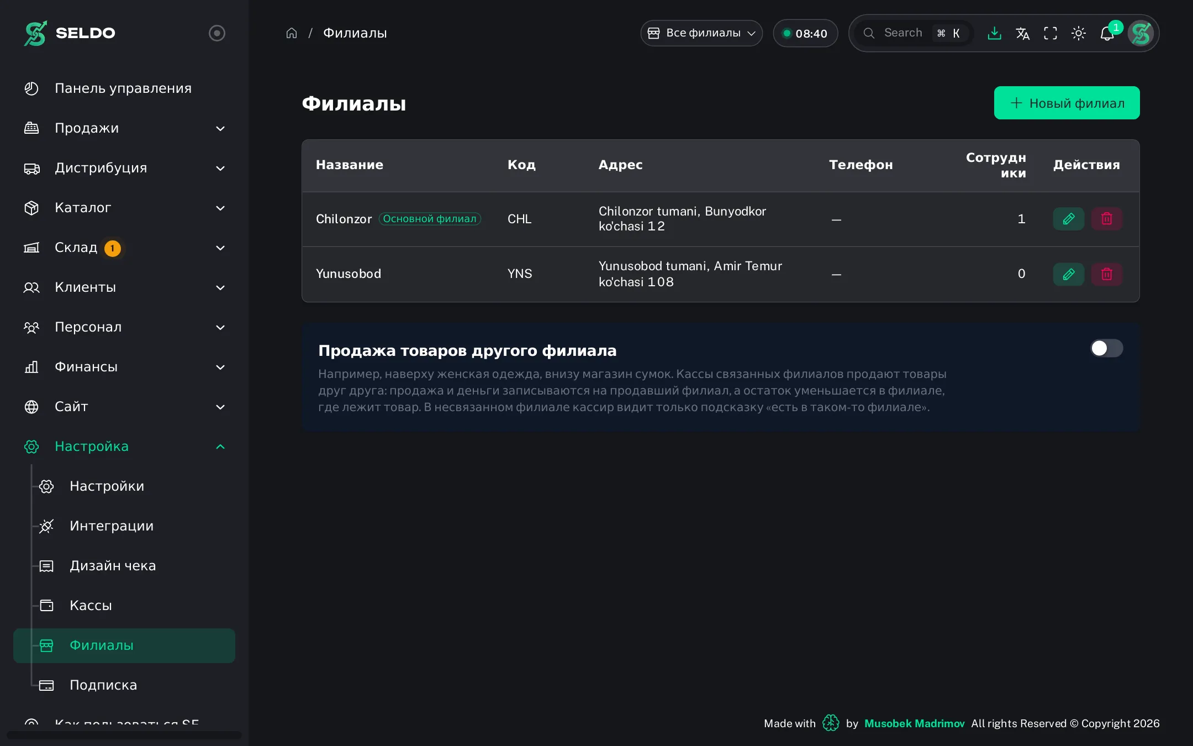Click the Search field in top bar
The image size is (1193, 746).
click(x=915, y=33)
